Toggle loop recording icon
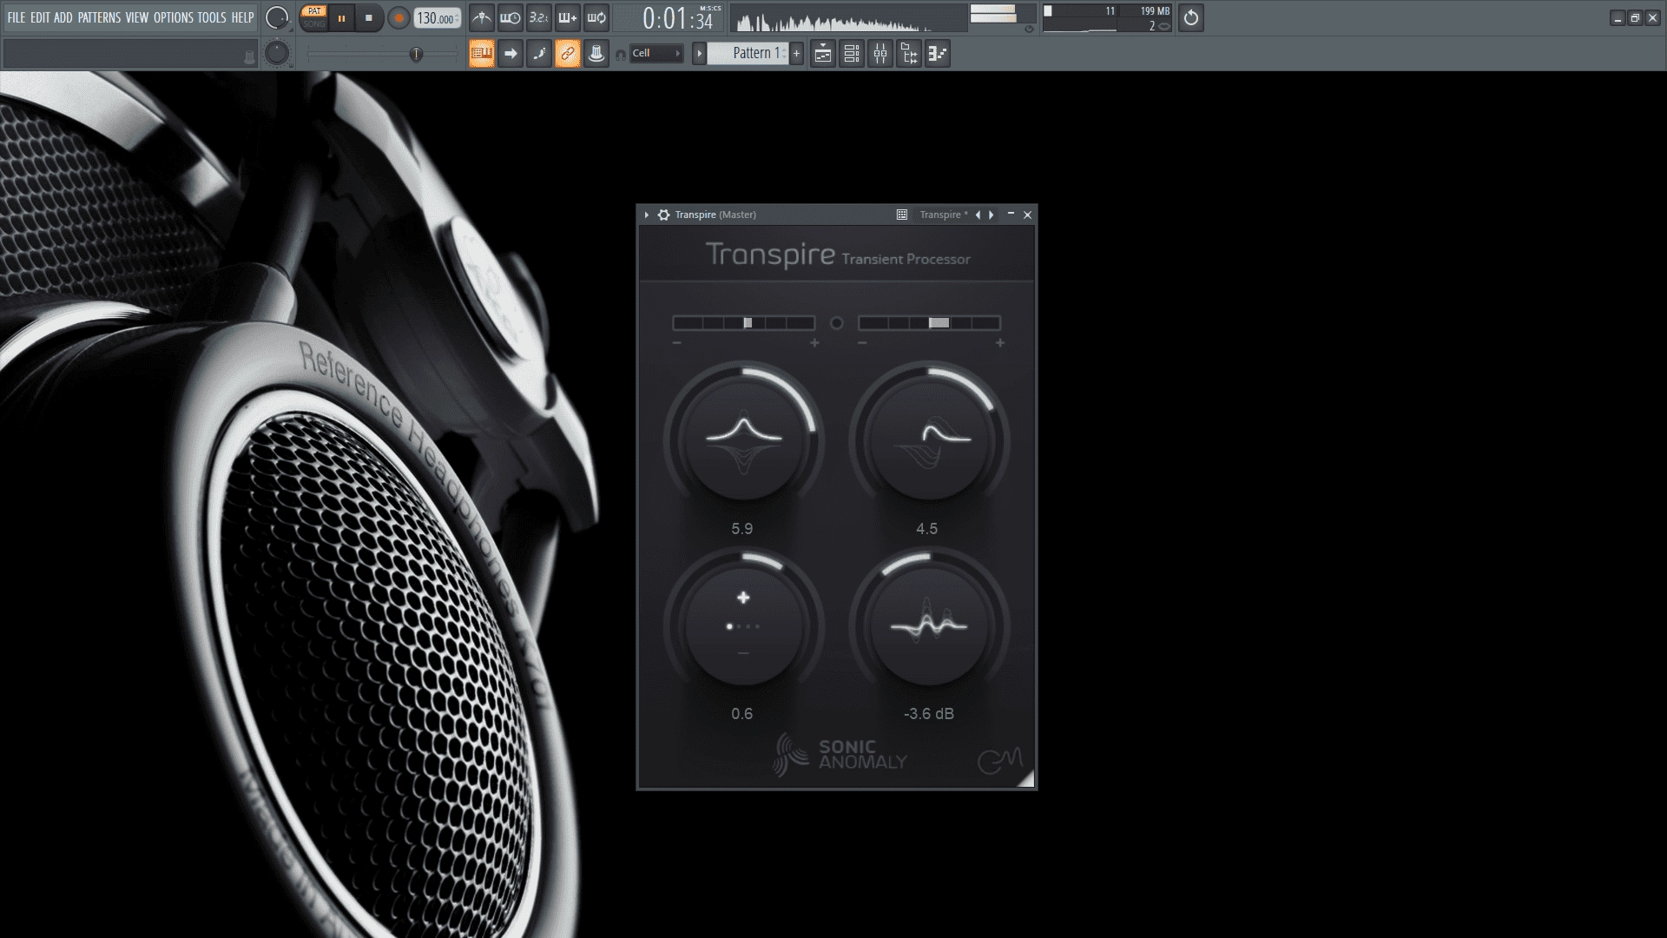 [x=596, y=17]
